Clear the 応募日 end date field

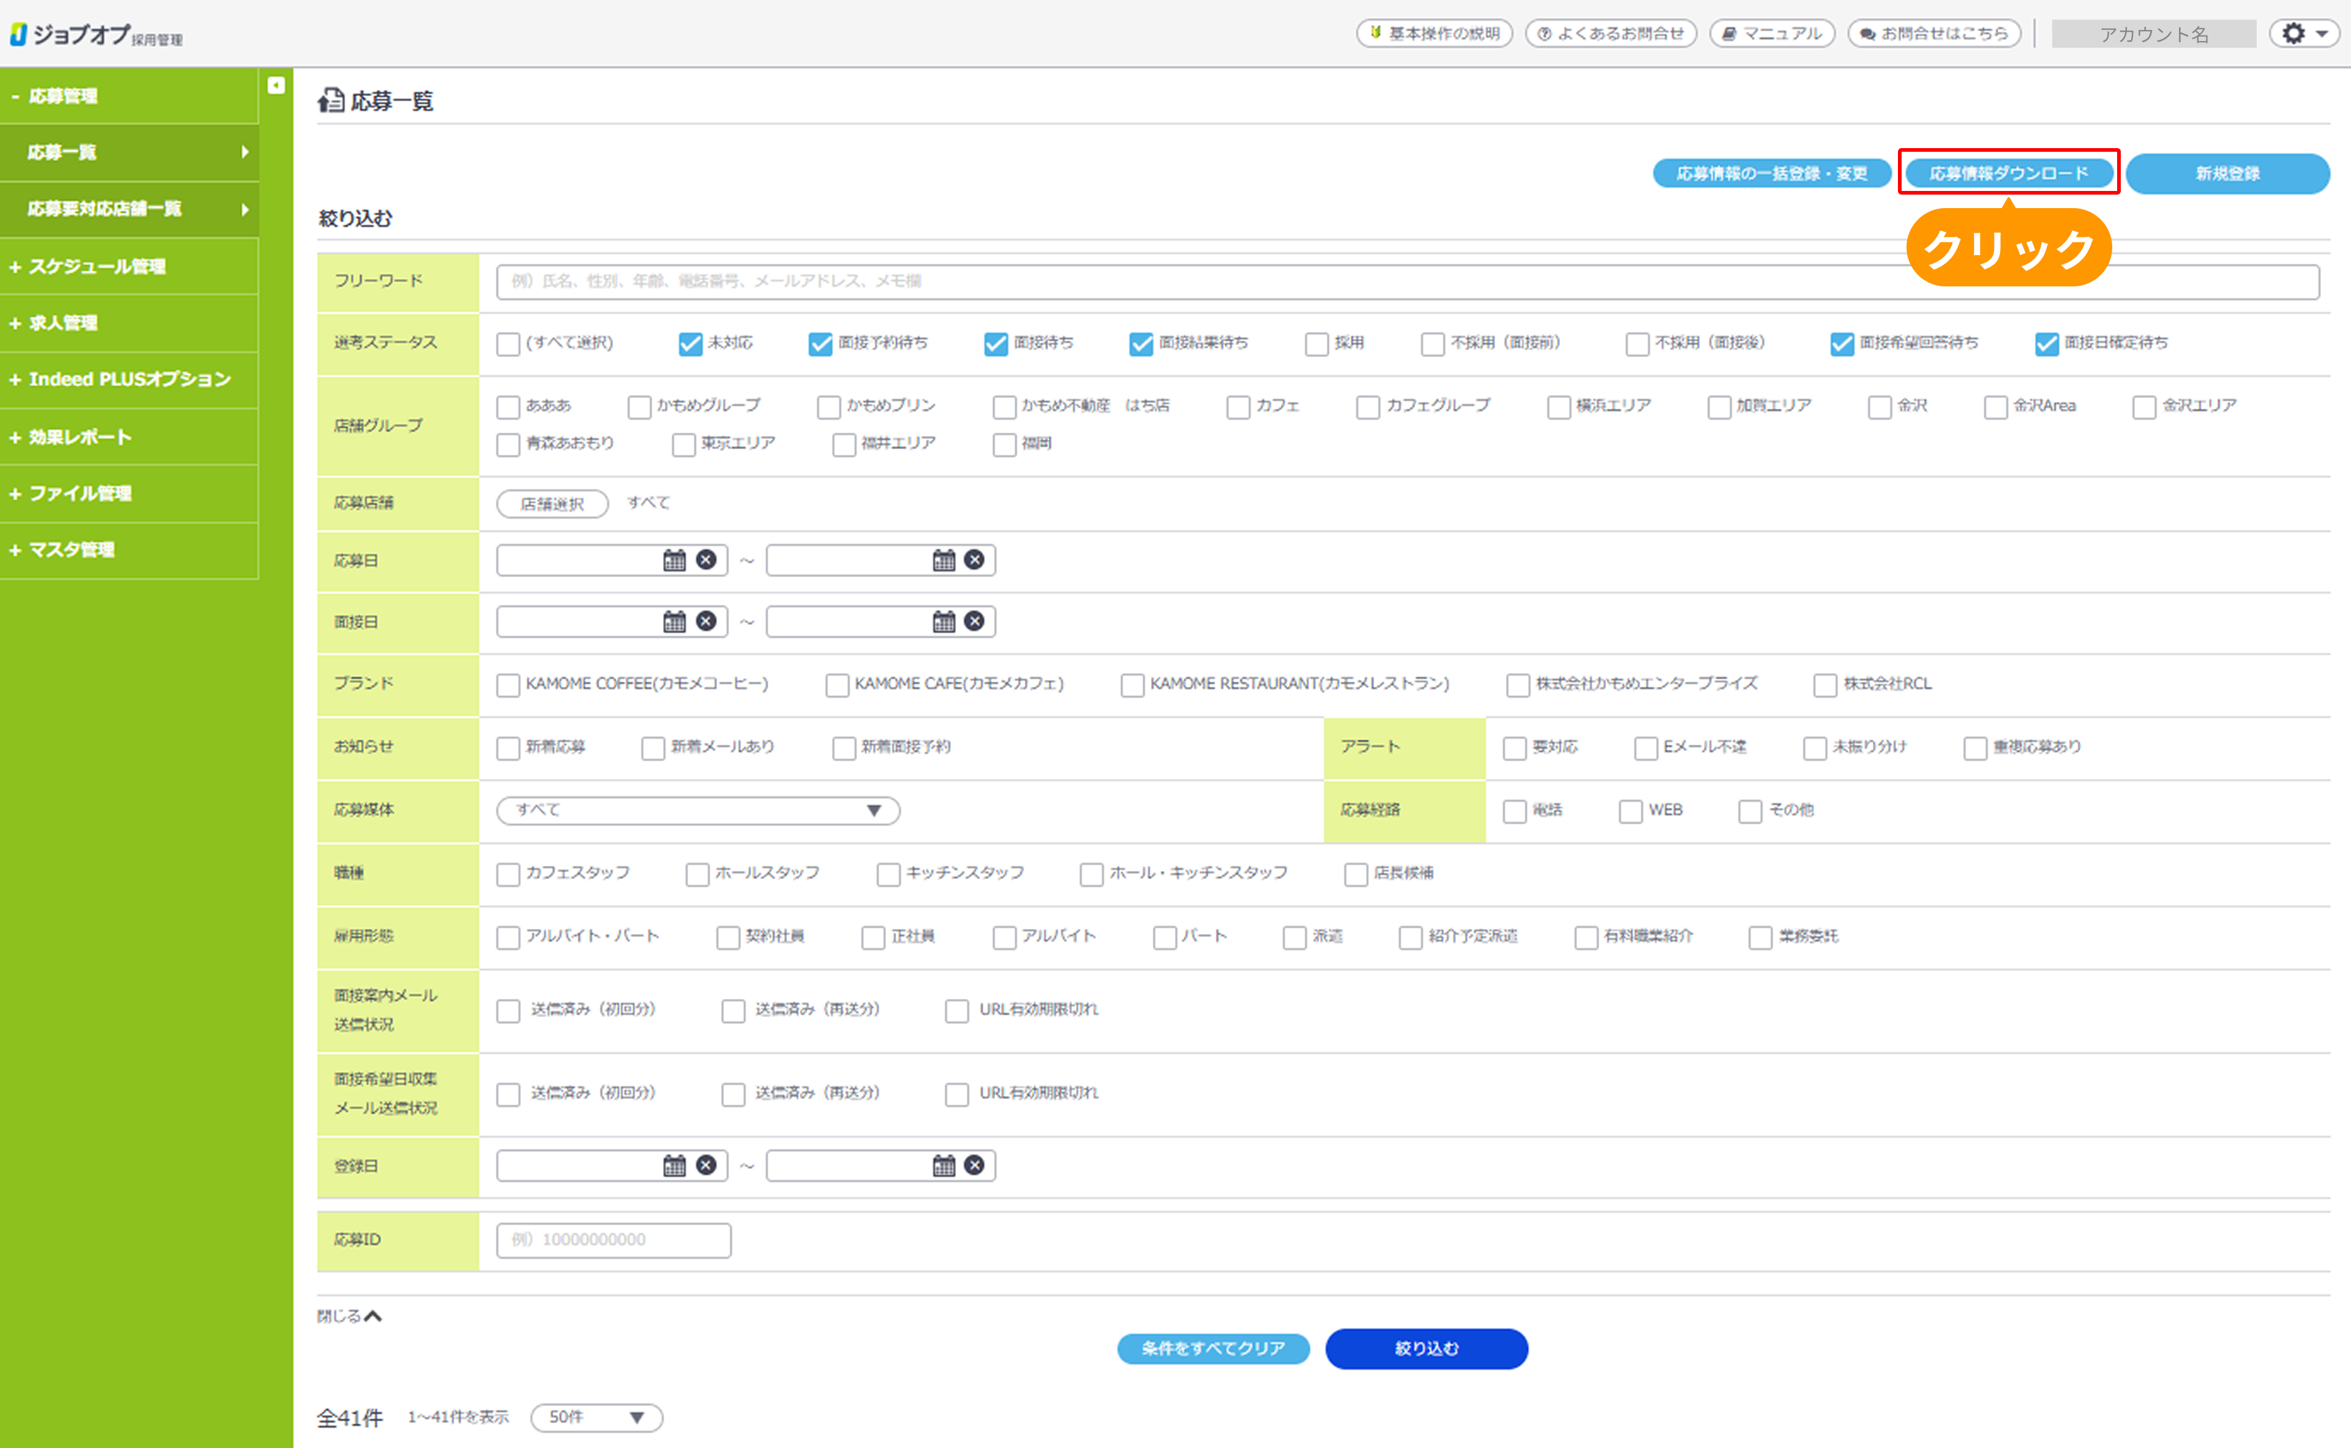click(x=974, y=560)
